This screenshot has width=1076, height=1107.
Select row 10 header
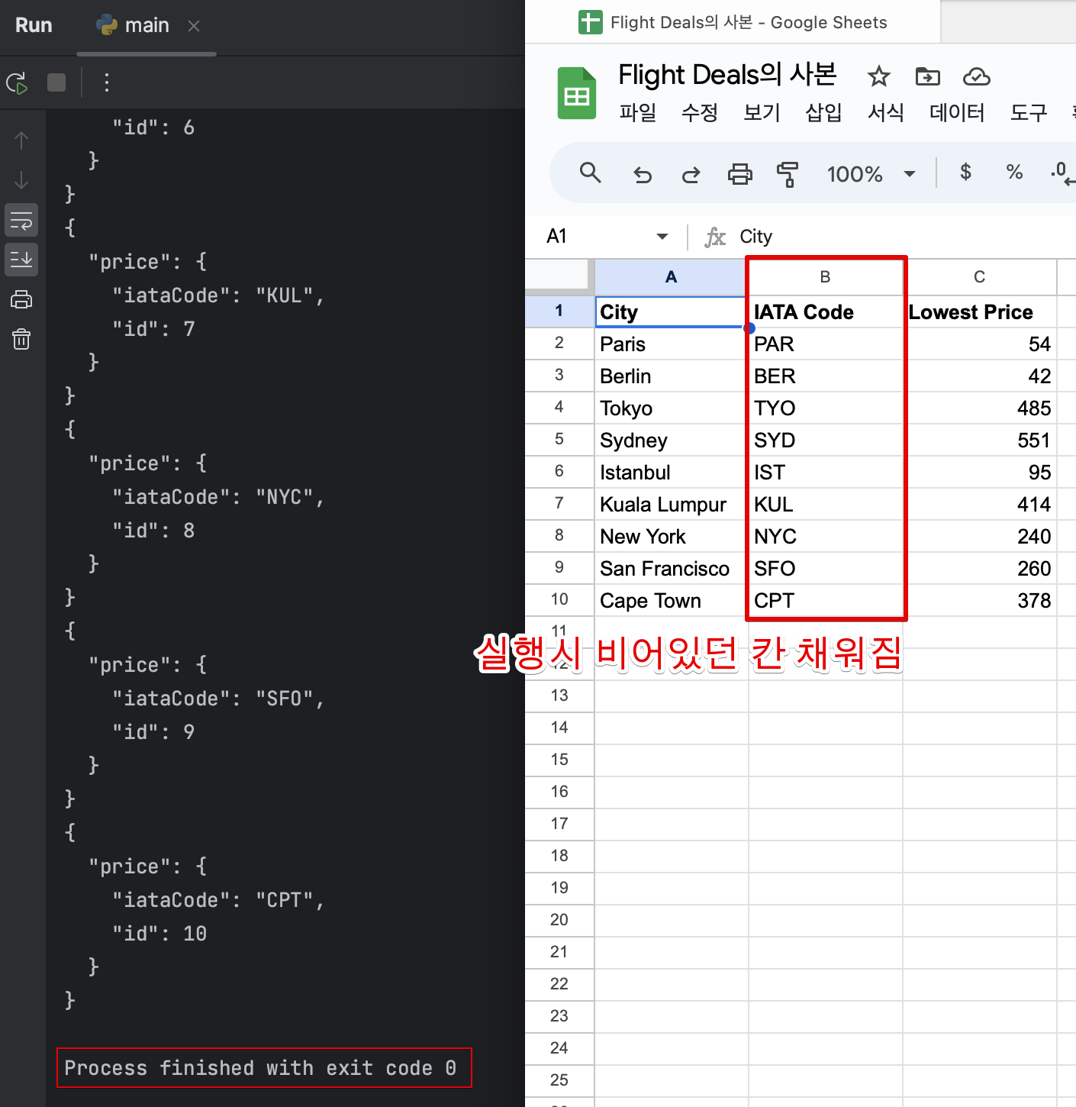(559, 599)
